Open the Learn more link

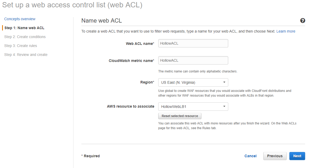click(286, 31)
